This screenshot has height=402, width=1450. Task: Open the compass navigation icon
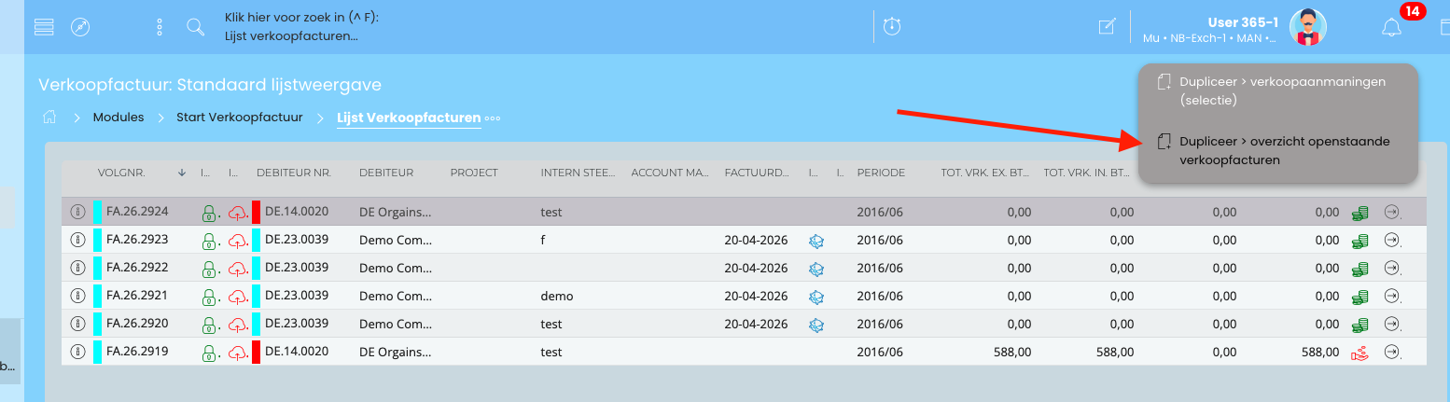[x=80, y=27]
